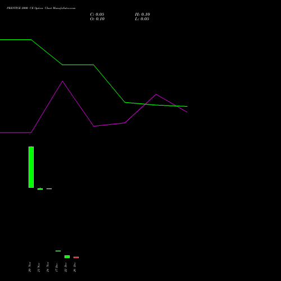Screen dimensions: 281x281
Task: Click the 'H: 0.10' high value
Action: click(142, 15)
